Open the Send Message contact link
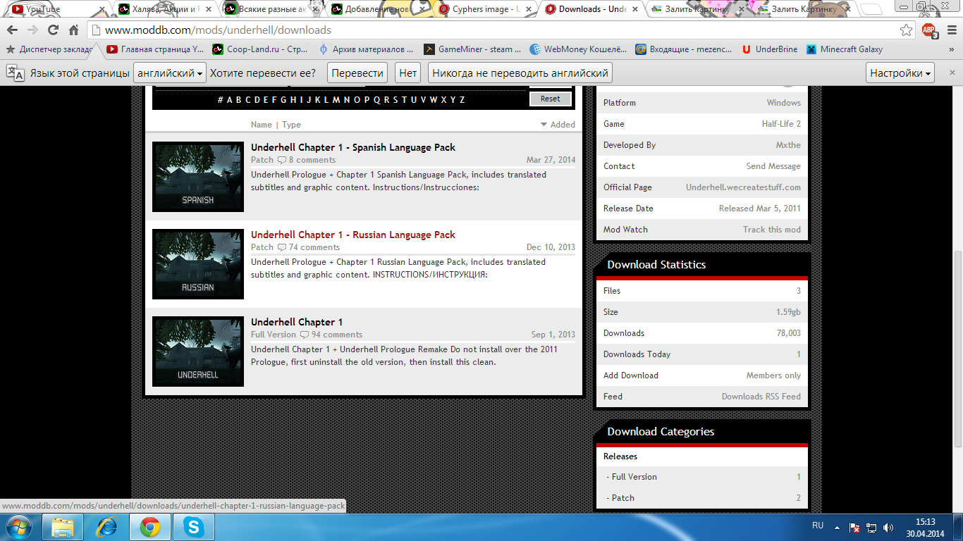The image size is (963, 541). (773, 166)
